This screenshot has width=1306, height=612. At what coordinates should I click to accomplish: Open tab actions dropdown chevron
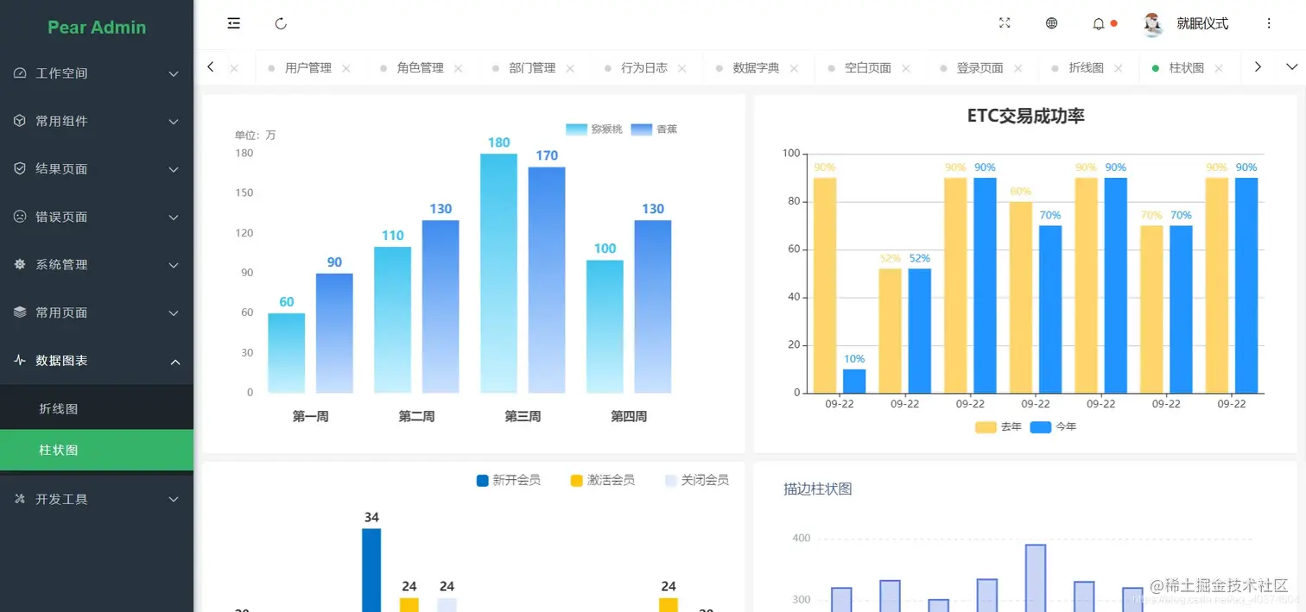[x=1292, y=66]
